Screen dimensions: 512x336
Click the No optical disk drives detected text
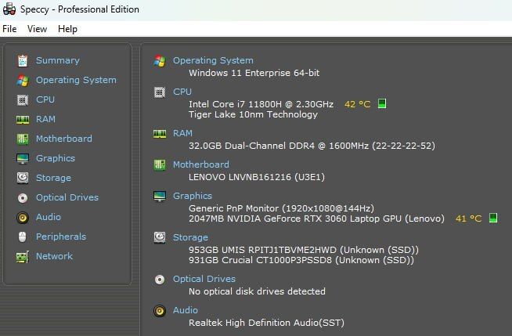coord(257,291)
